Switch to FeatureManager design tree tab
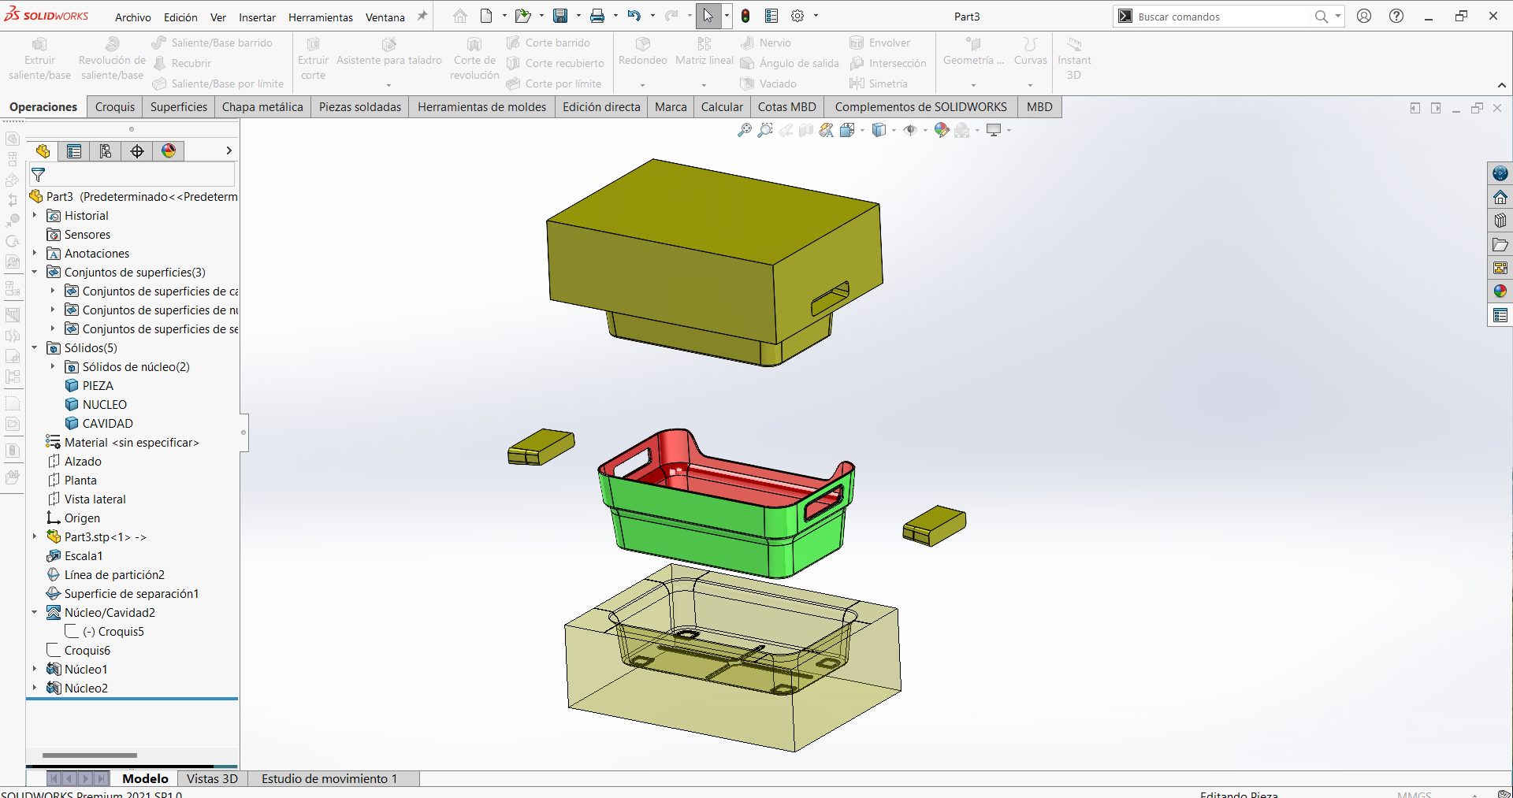Screen dimensions: 1513x798 [x=43, y=151]
